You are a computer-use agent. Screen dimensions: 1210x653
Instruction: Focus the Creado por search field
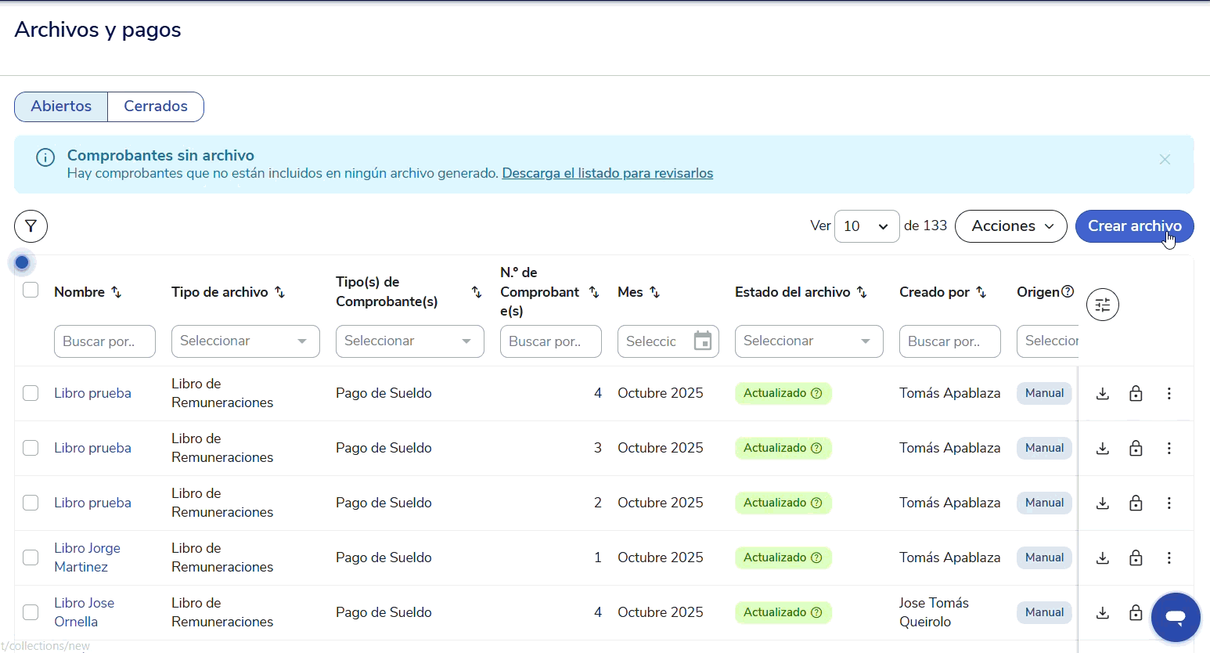coord(950,341)
